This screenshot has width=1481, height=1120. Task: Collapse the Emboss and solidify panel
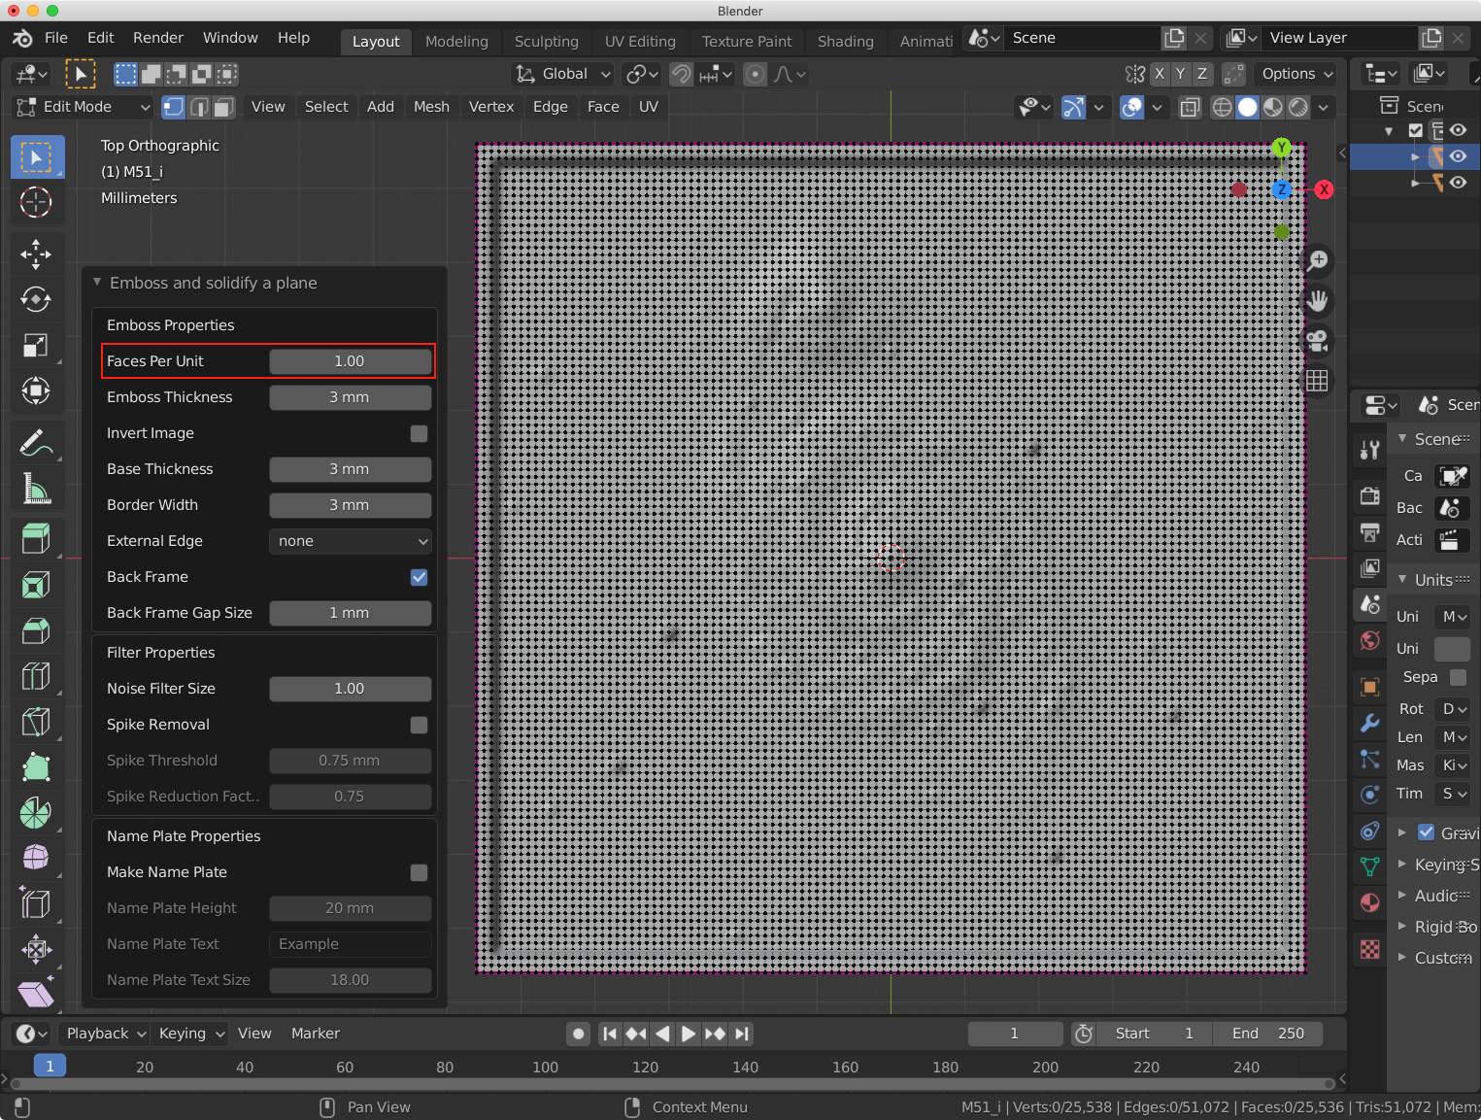coord(97,283)
